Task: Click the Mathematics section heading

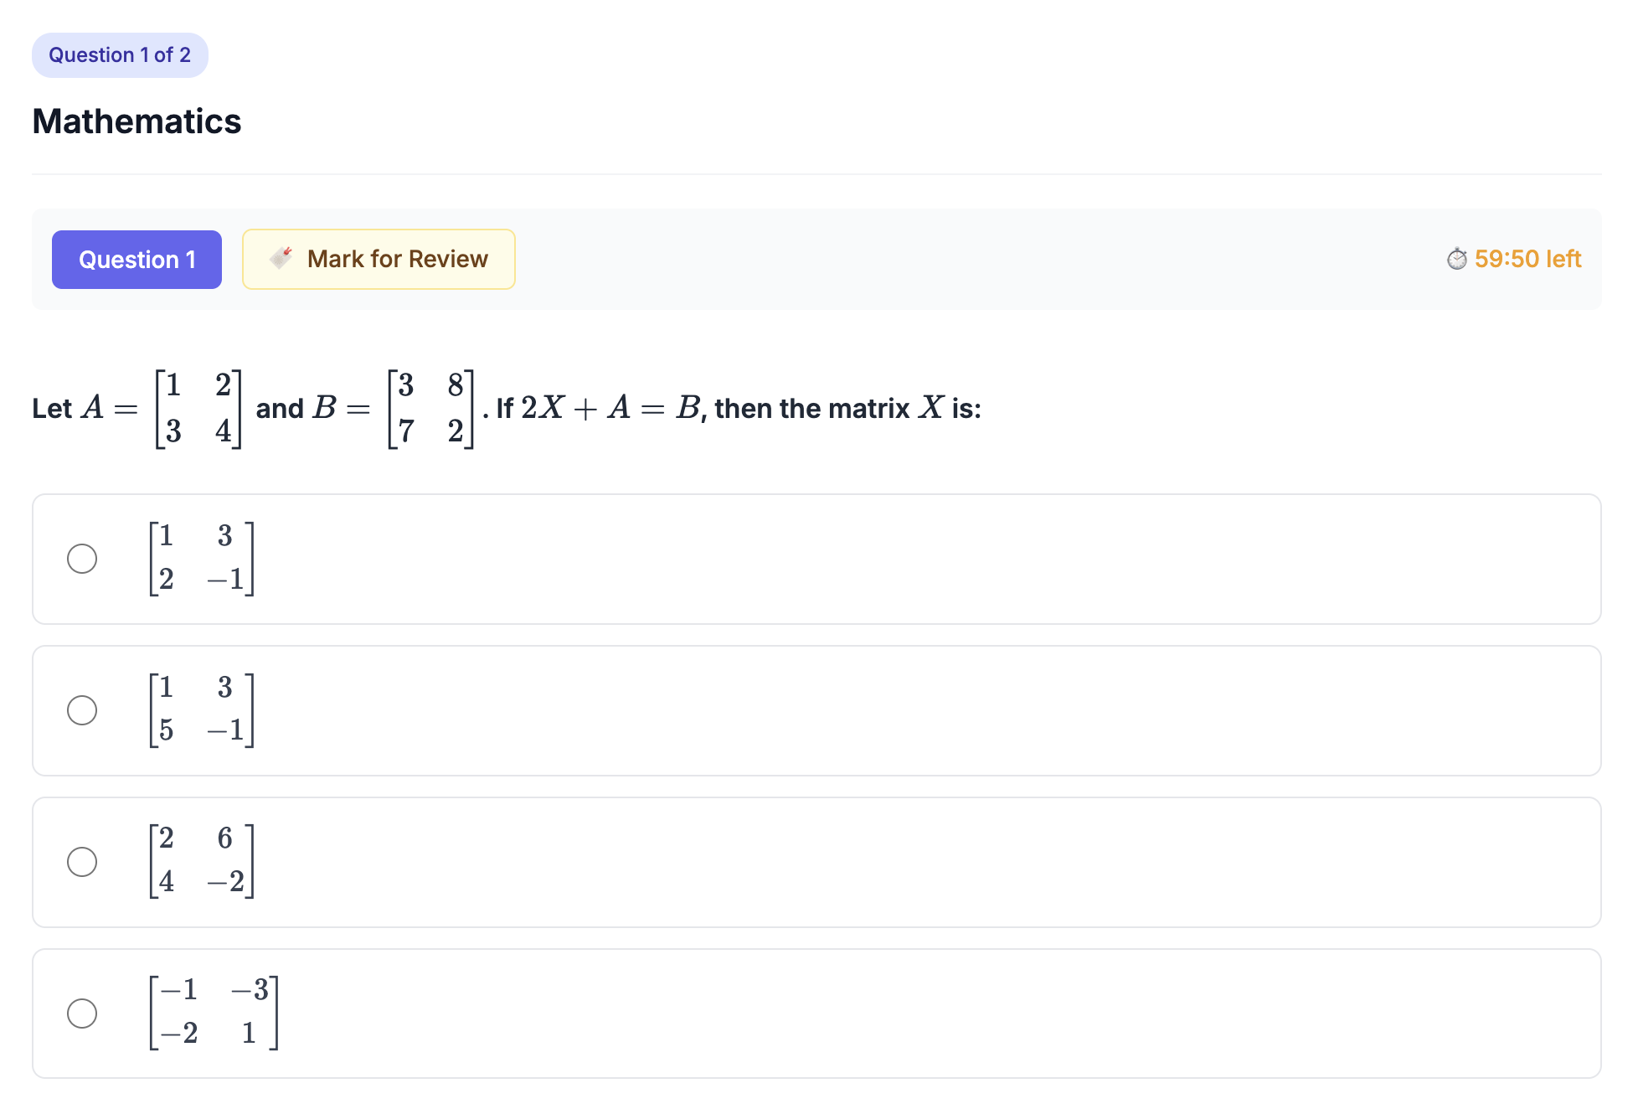Action: pyautogui.click(x=136, y=121)
